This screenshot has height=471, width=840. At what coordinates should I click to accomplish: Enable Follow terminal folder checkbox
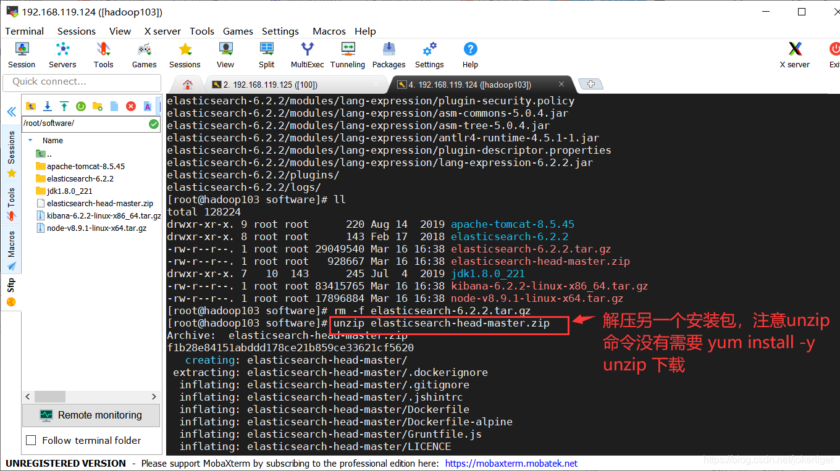click(x=31, y=440)
